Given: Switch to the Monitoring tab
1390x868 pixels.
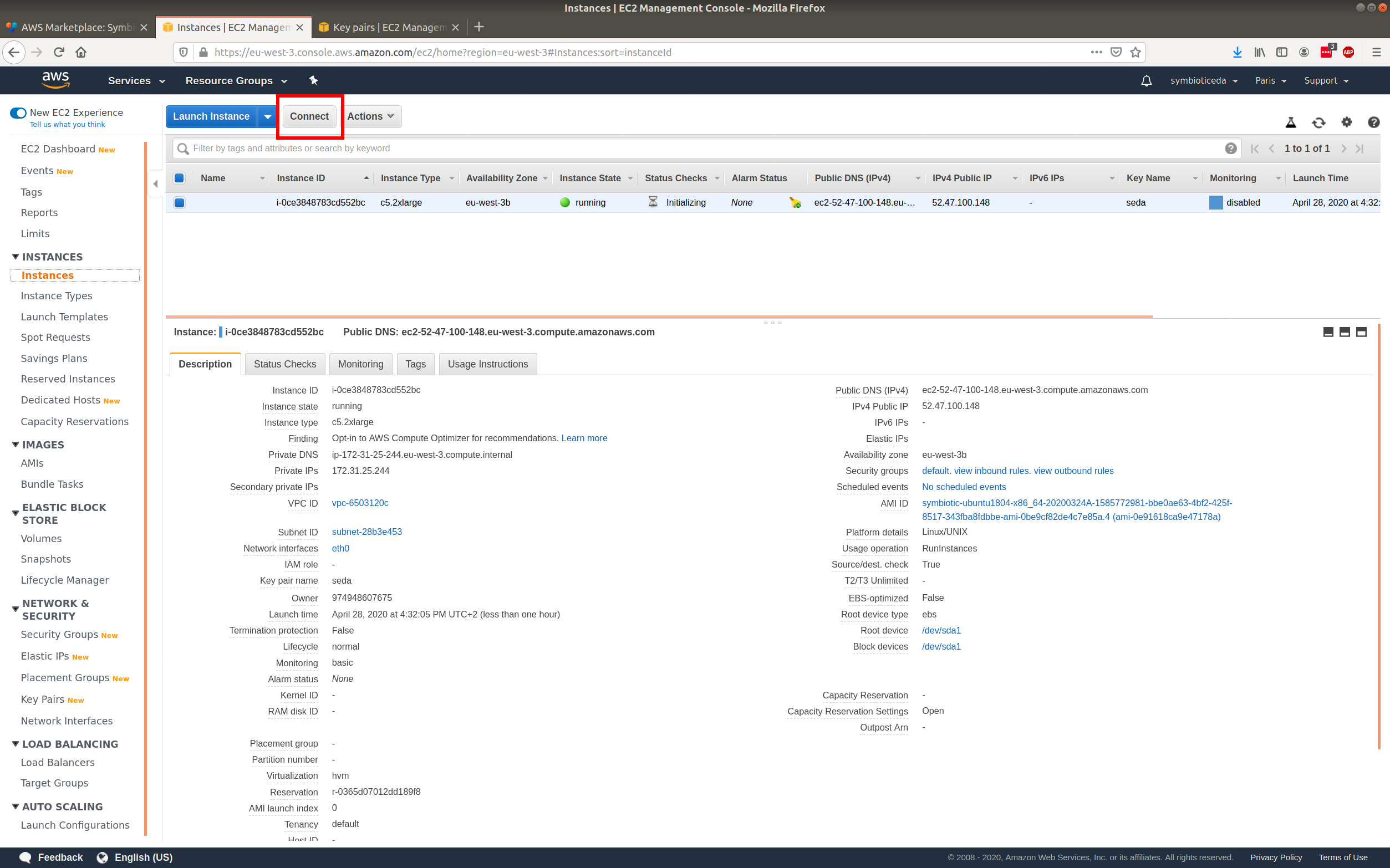Looking at the screenshot, I should click(360, 364).
